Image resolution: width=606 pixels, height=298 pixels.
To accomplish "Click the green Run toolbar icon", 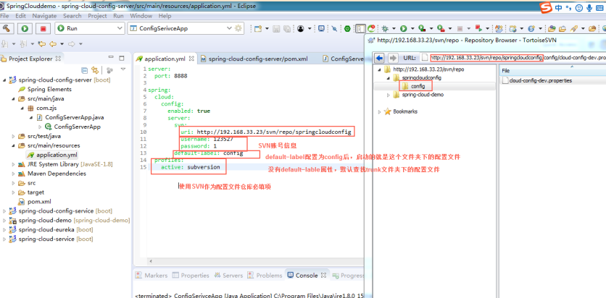I will click(x=404, y=28).
